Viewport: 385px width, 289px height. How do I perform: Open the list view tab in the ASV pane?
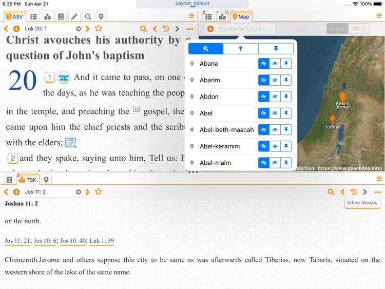(34, 16)
